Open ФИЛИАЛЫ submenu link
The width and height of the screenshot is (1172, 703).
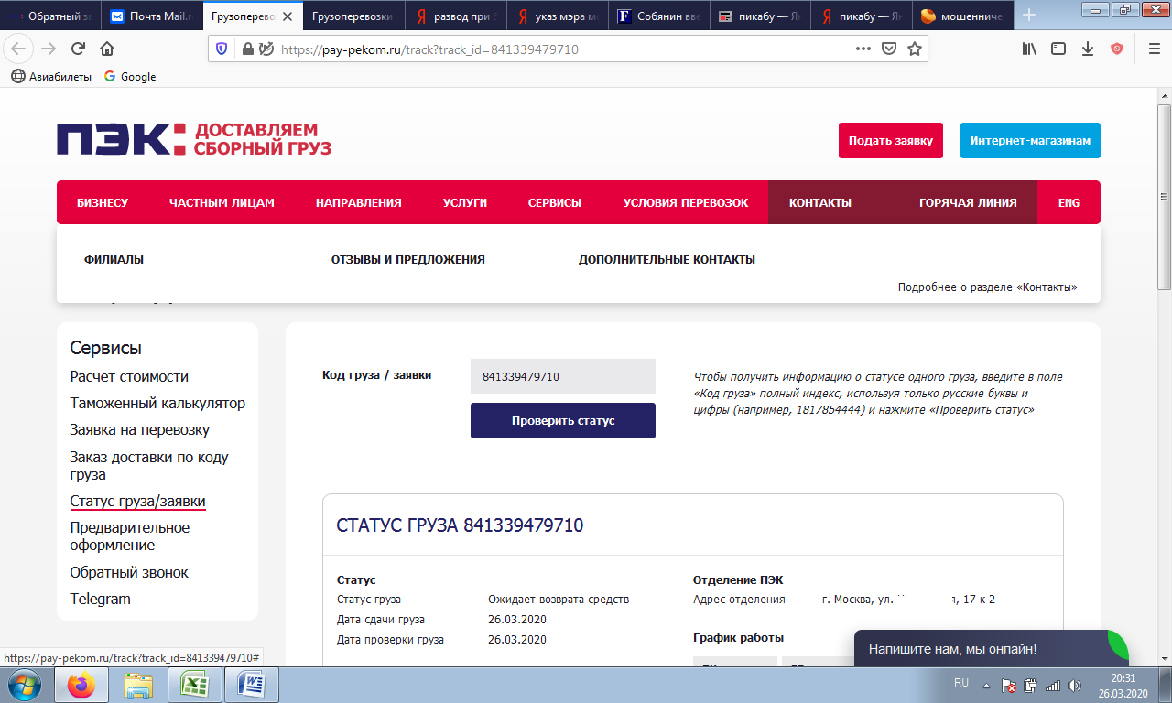[x=114, y=259]
